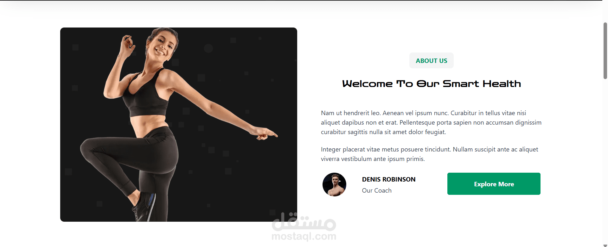Screen dimensions: 608x247
Task: Click Smart Health in the heading
Action: (482, 84)
